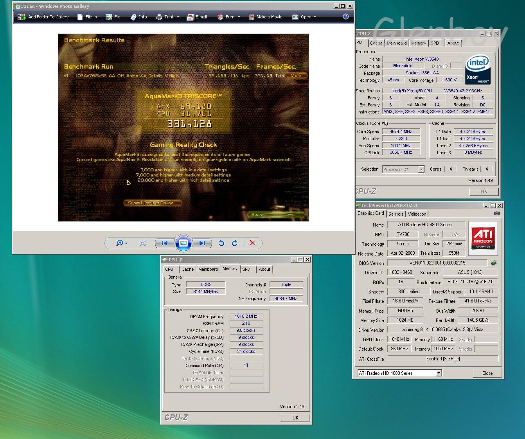Open the ATI Radeon HD 4800 dropdown
This screenshot has width=525, height=439.
439,373
